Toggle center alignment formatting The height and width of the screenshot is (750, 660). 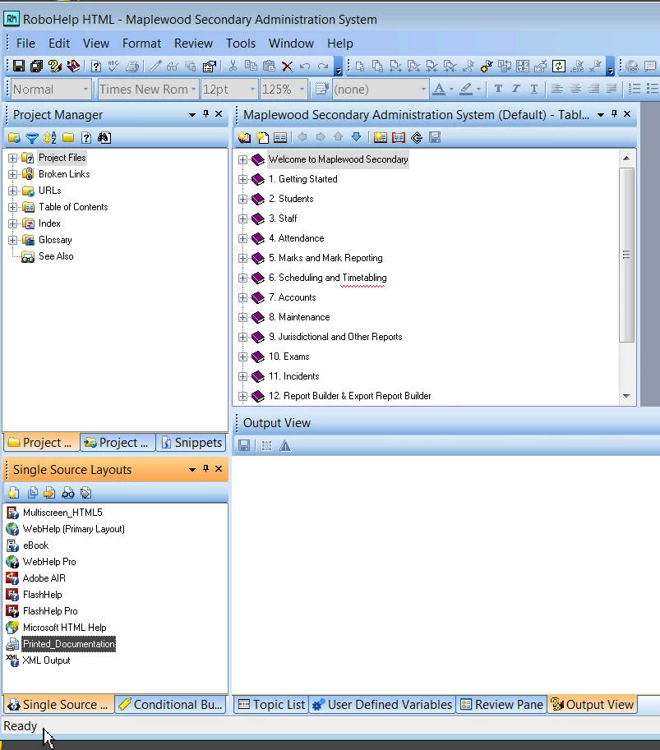[x=575, y=89]
